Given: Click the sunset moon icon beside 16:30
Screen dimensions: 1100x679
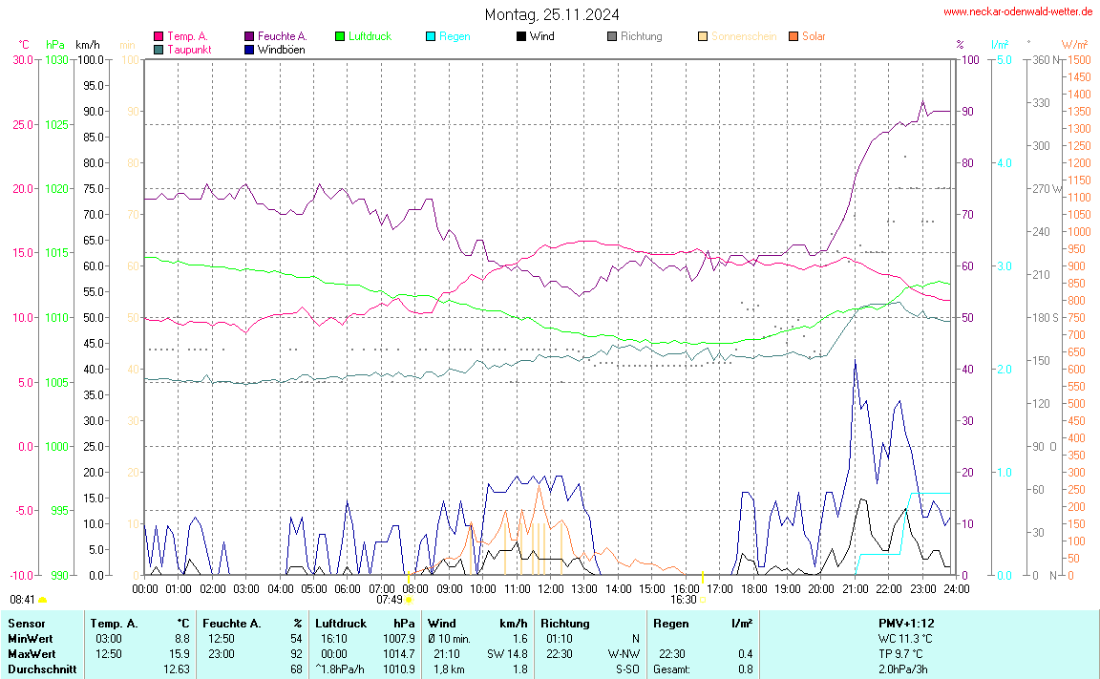Looking at the screenshot, I should tap(704, 601).
